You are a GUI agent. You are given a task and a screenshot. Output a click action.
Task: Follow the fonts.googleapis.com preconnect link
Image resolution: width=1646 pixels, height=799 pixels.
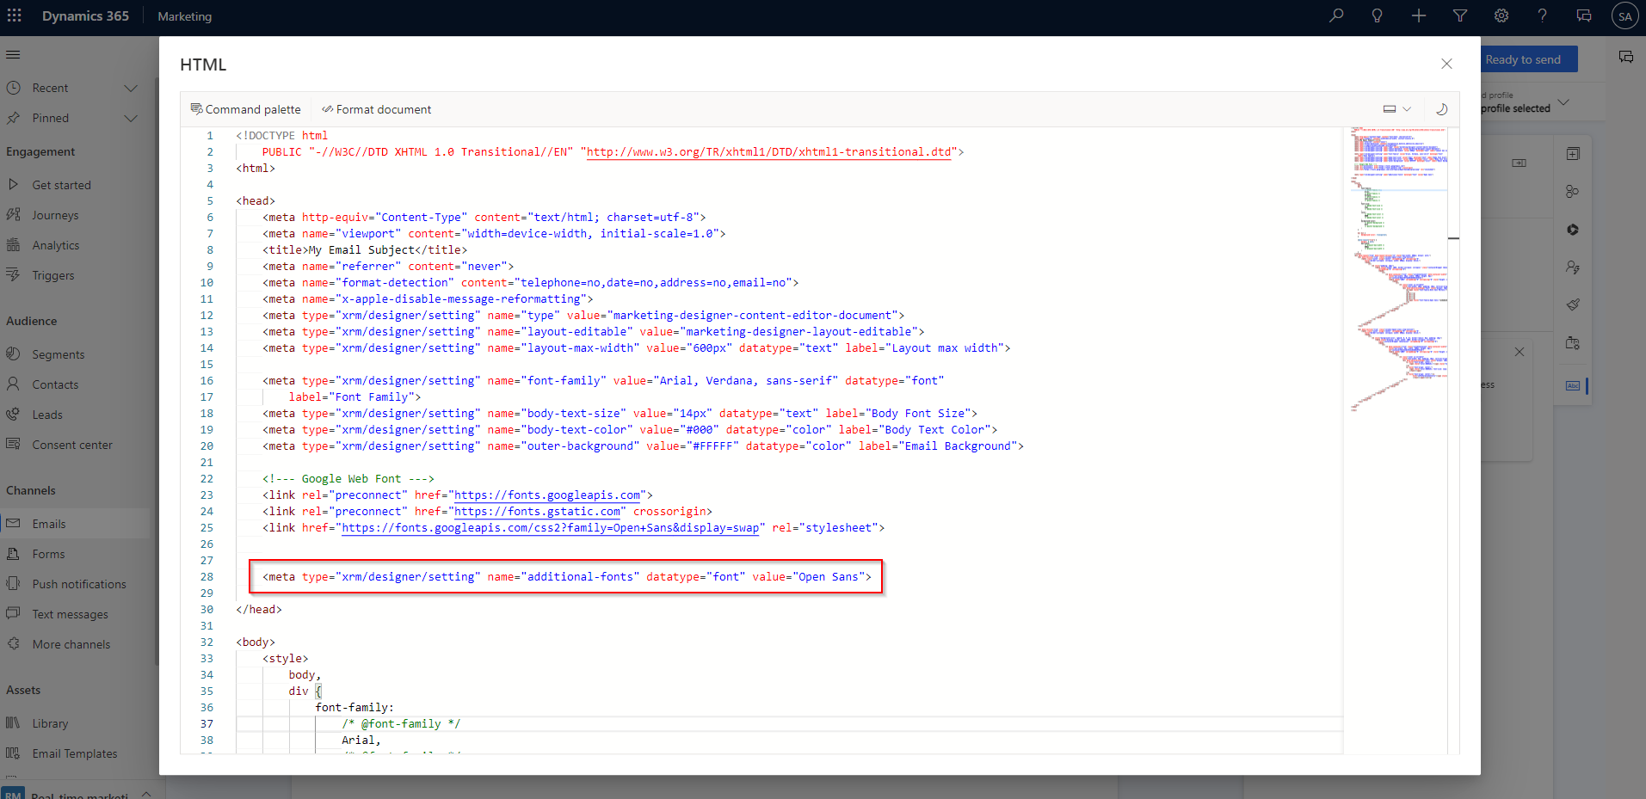[547, 495]
